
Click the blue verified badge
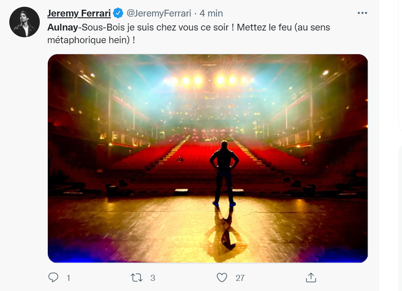tap(118, 14)
